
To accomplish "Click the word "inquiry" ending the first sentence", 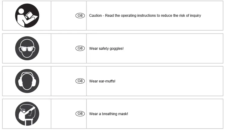I will (x=195, y=16).
